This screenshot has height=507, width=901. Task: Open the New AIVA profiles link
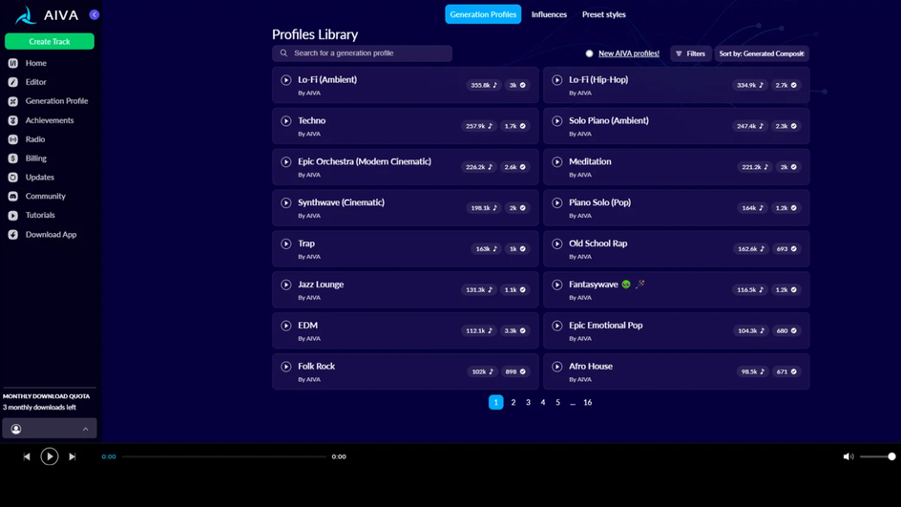click(629, 53)
